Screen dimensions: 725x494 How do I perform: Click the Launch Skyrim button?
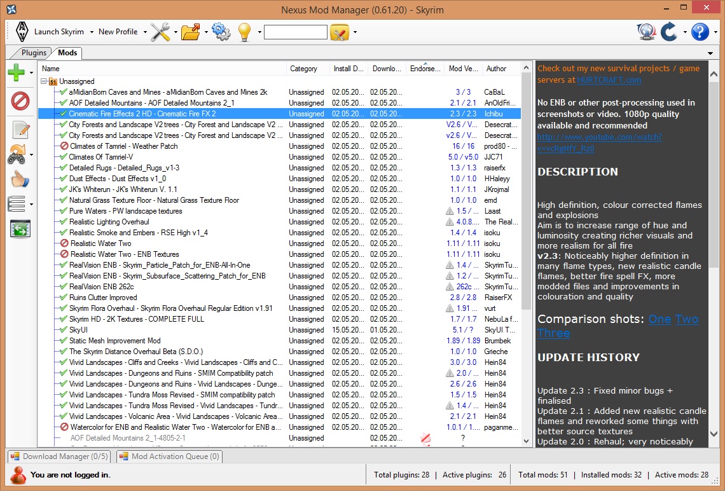(59, 32)
